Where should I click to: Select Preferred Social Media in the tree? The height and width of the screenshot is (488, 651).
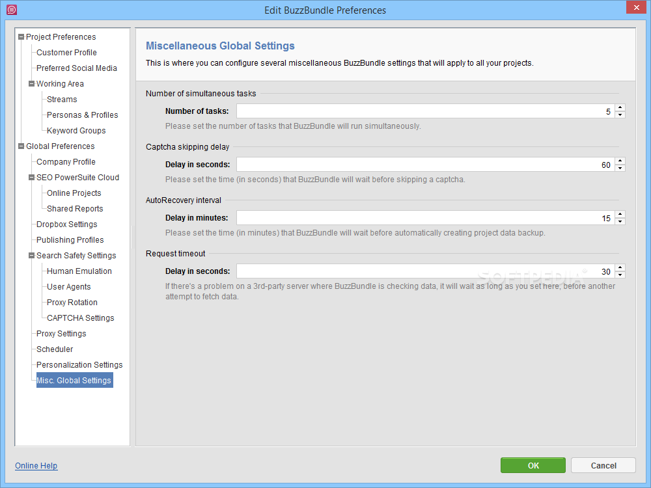click(77, 68)
